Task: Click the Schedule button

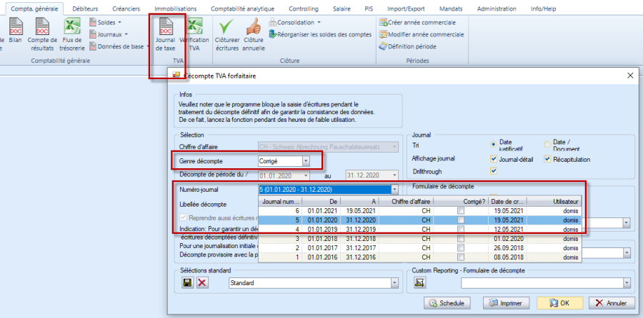Action: (447, 303)
